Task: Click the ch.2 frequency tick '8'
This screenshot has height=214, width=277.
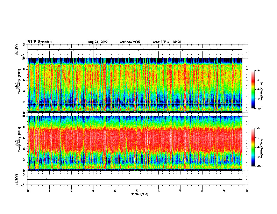Action: coord(24,127)
